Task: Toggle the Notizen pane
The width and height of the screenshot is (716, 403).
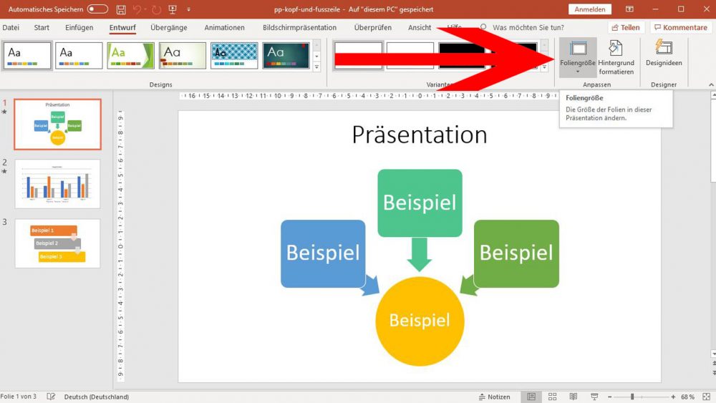Action: 494,397
